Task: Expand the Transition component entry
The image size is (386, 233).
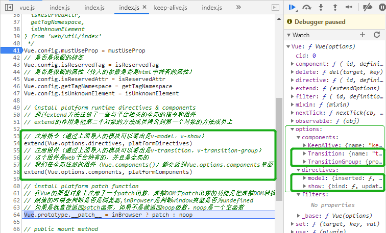Action: click(304, 153)
